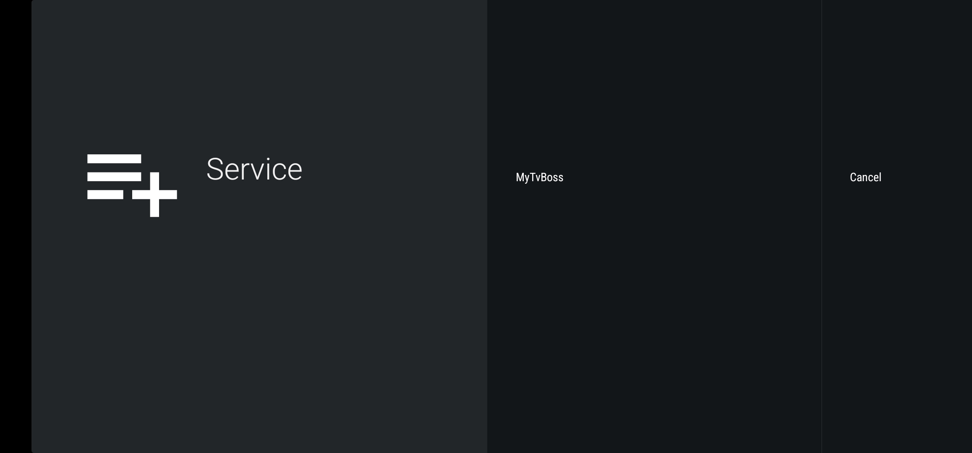Viewport: 972px width, 453px height.
Task: Click the add-to-list glyph in guidance panel
Action: click(132, 185)
